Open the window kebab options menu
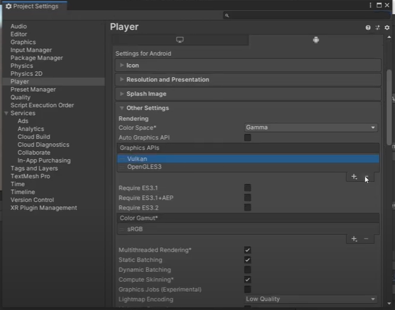Image resolution: width=395 pixels, height=310 pixels. [370, 5]
